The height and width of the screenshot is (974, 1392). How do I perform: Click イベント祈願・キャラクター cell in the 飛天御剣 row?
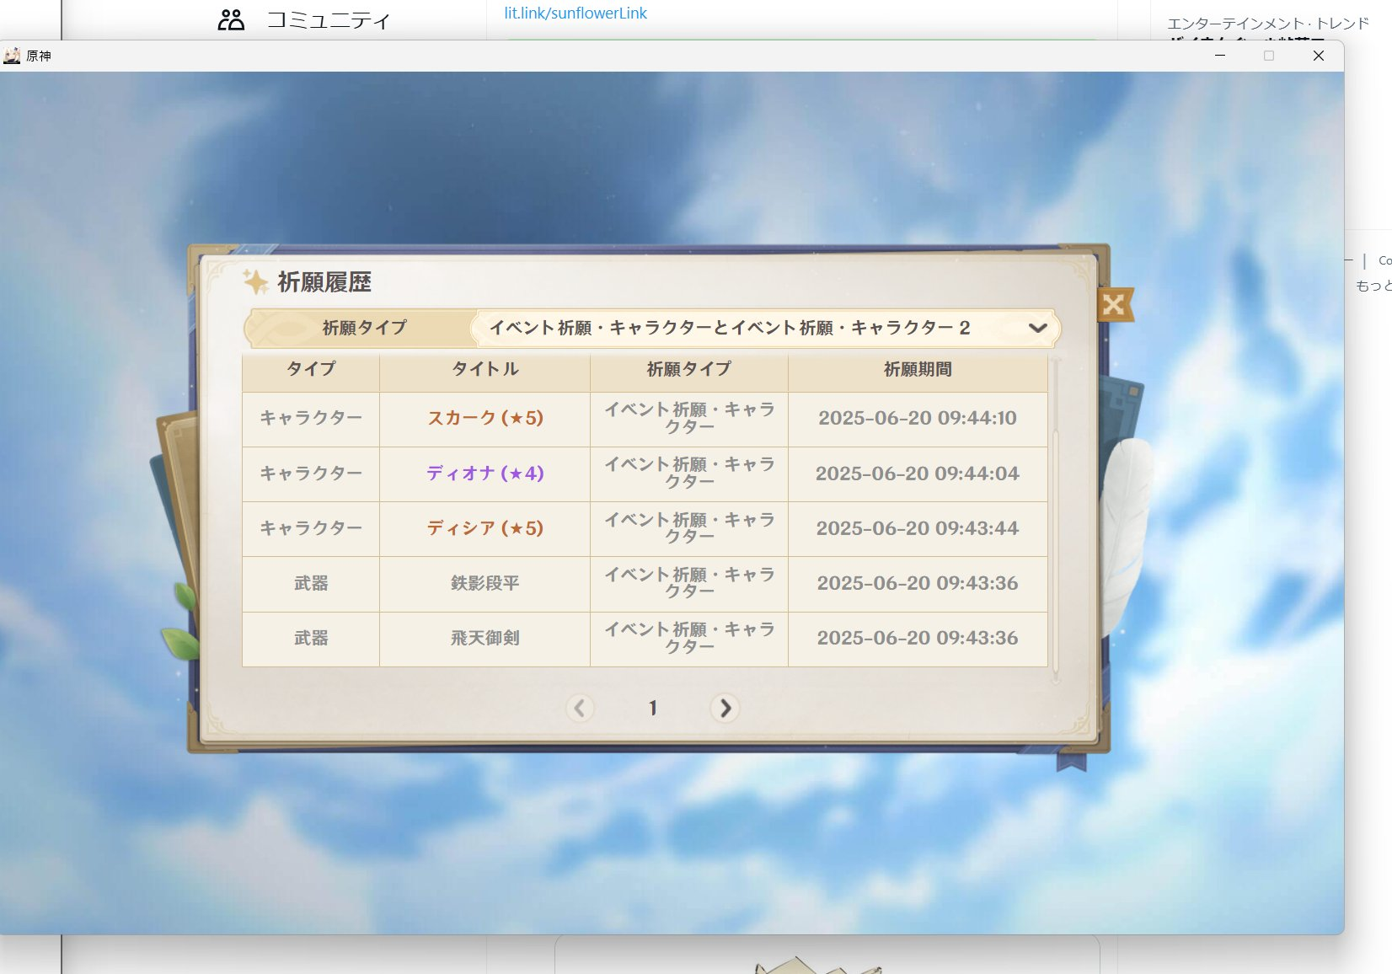(689, 639)
